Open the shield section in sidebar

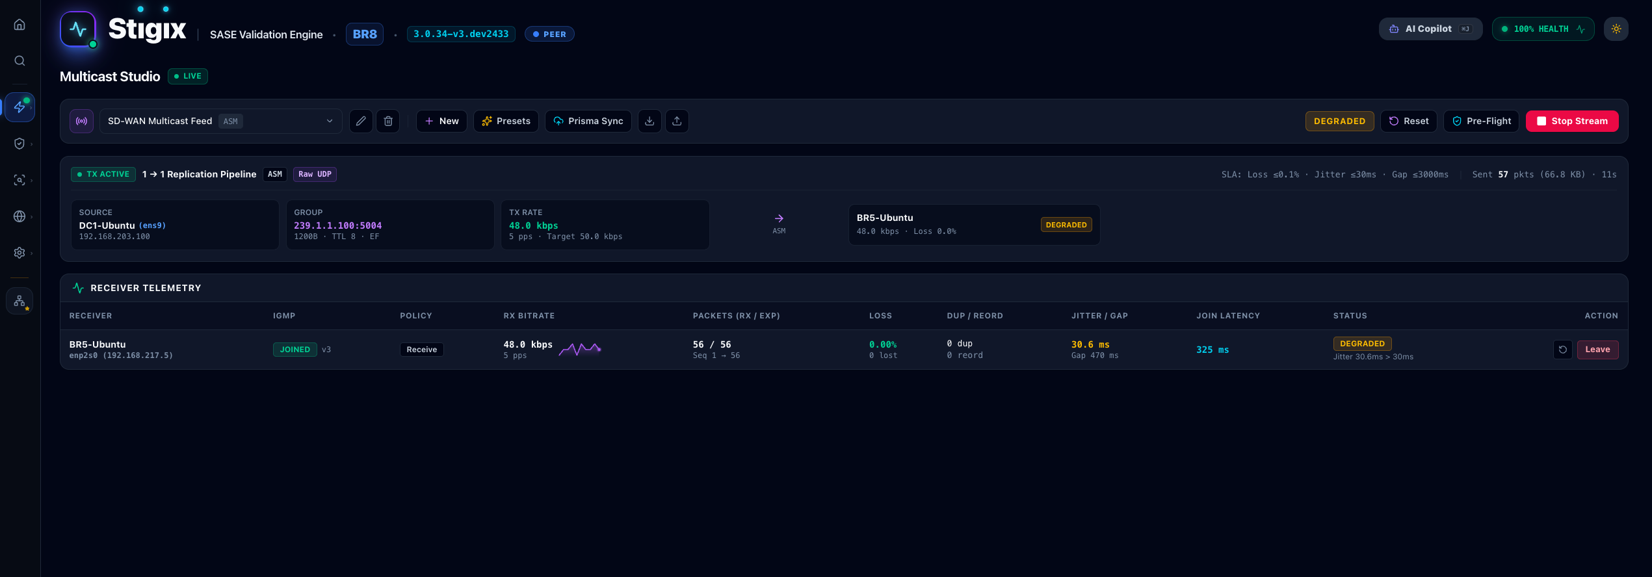pos(20,144)
